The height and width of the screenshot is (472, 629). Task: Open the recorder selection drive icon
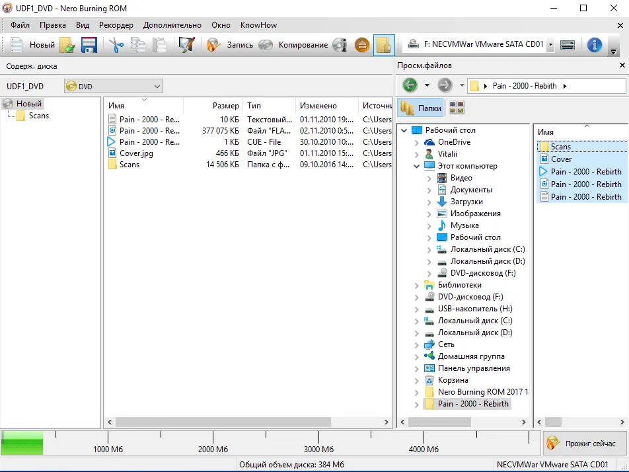pos(413,44)
